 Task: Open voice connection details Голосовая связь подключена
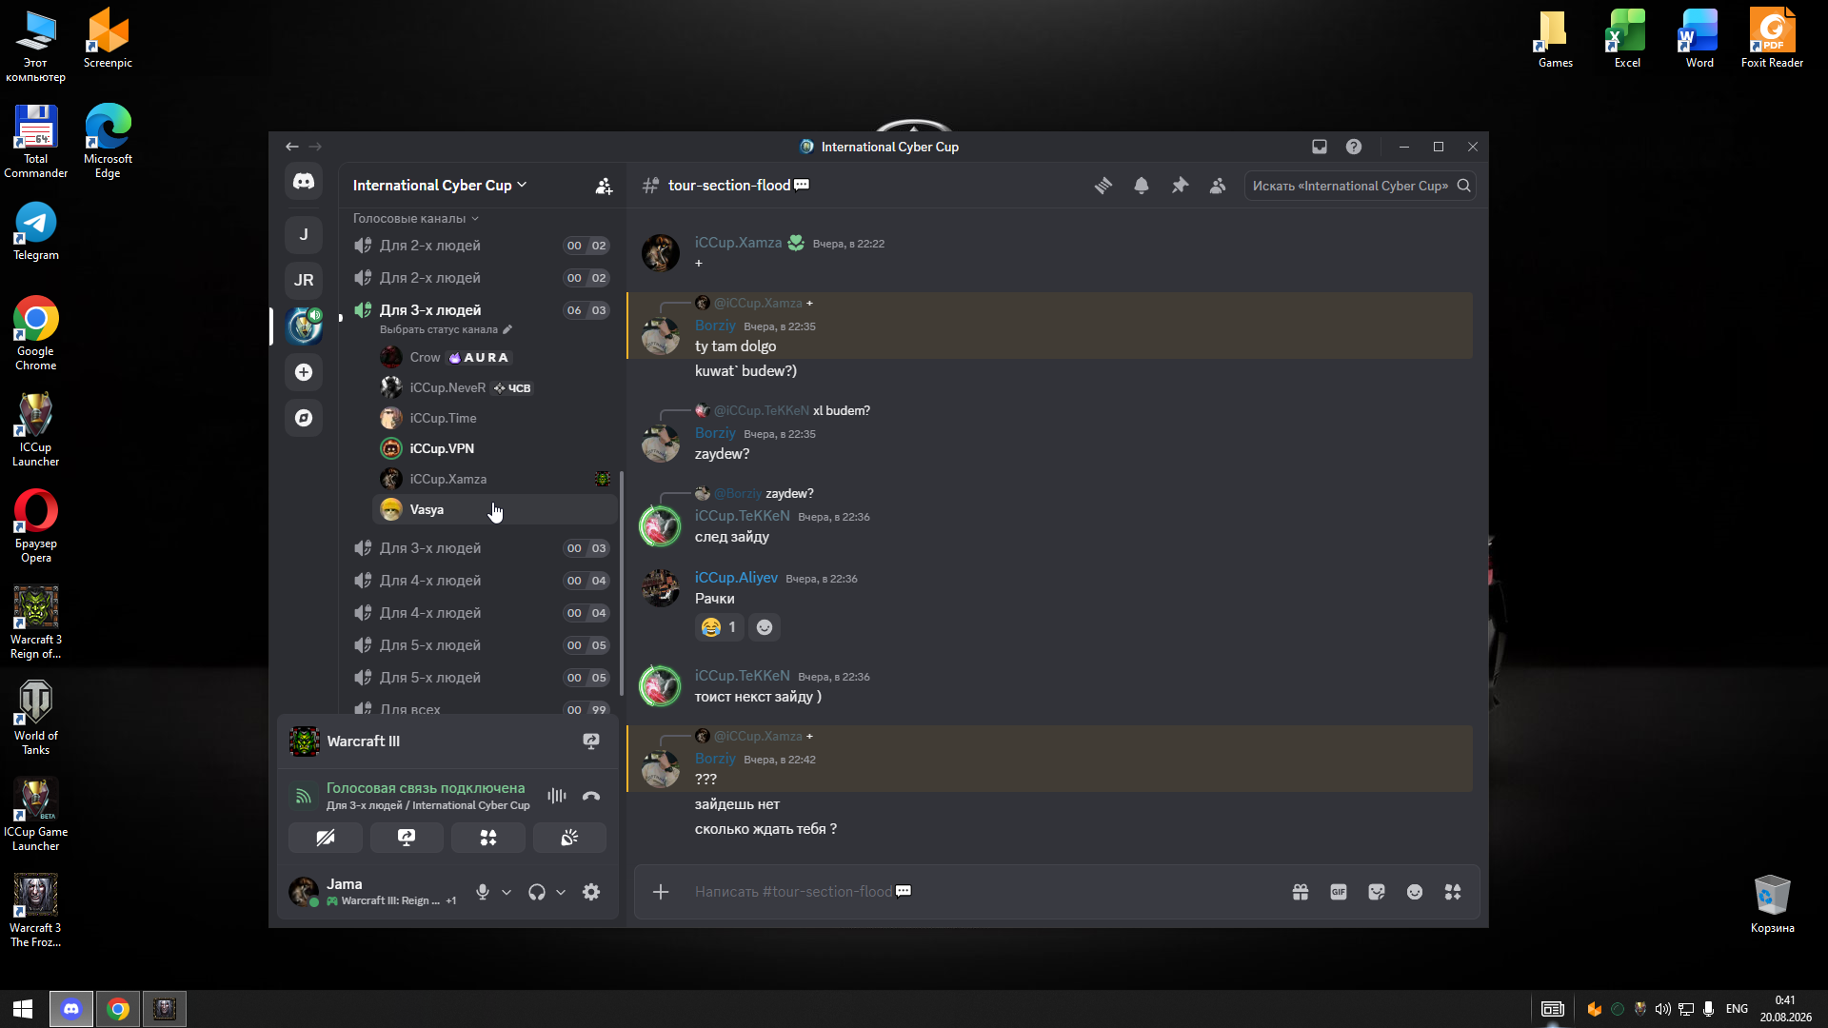pyautogui.click(x=426, y=788)
